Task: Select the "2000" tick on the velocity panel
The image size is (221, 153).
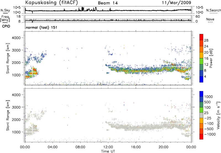Action: click(x=16, y=120)
